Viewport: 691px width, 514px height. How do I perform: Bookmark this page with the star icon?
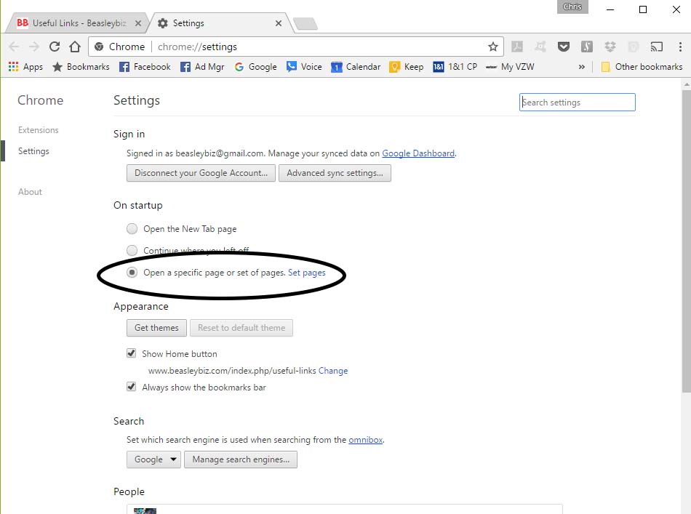point(493,46)
